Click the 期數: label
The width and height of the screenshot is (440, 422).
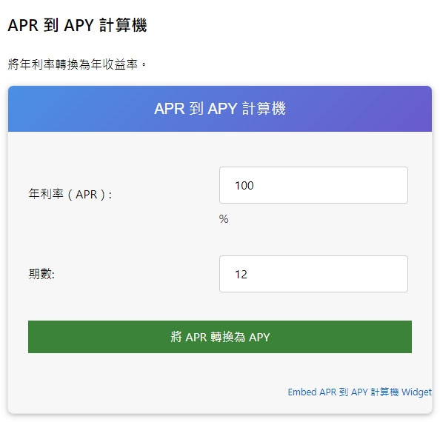pos(41,274)
